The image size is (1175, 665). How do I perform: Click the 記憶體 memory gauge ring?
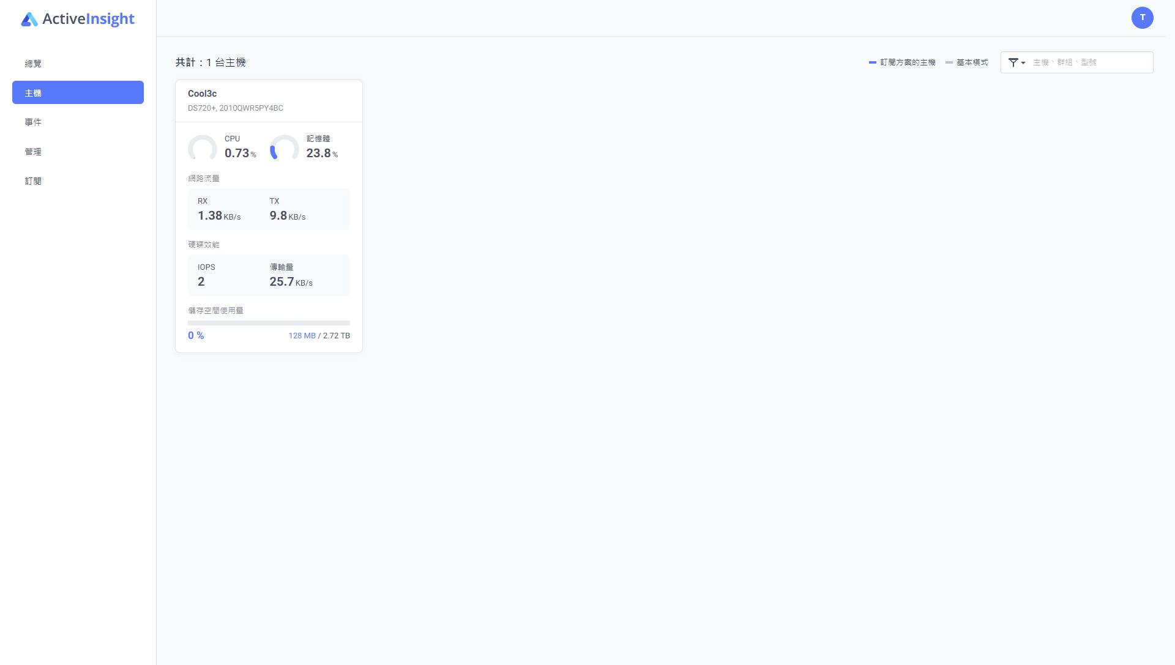coord(284,148)
